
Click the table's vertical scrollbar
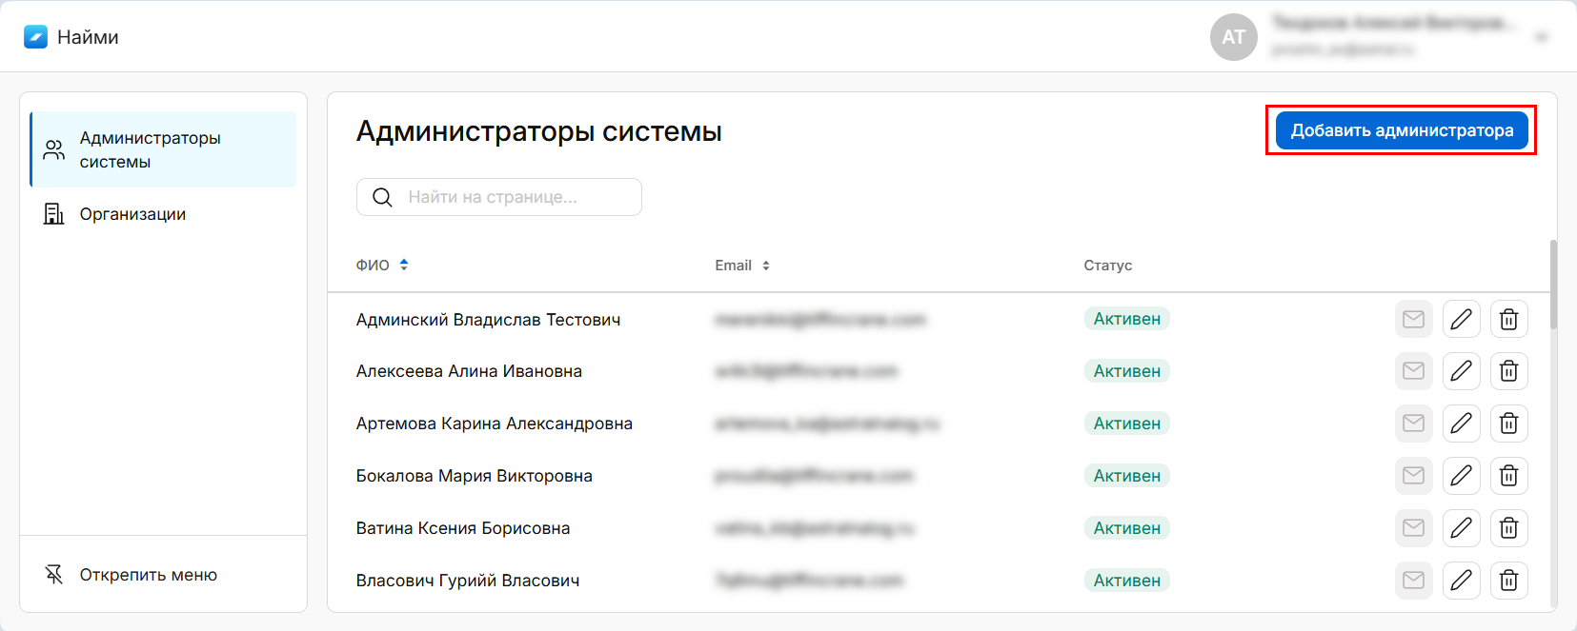pos(1553,286)
